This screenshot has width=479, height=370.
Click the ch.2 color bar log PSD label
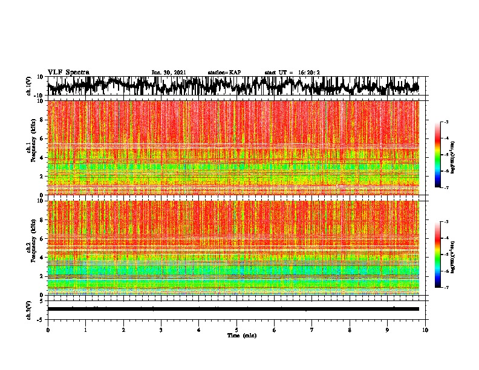point(453,257)
